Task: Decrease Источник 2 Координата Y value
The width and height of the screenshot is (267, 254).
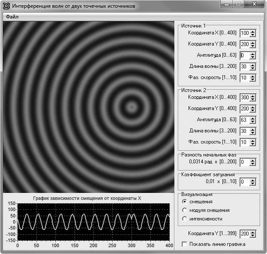Action: (x=253, y=111)
